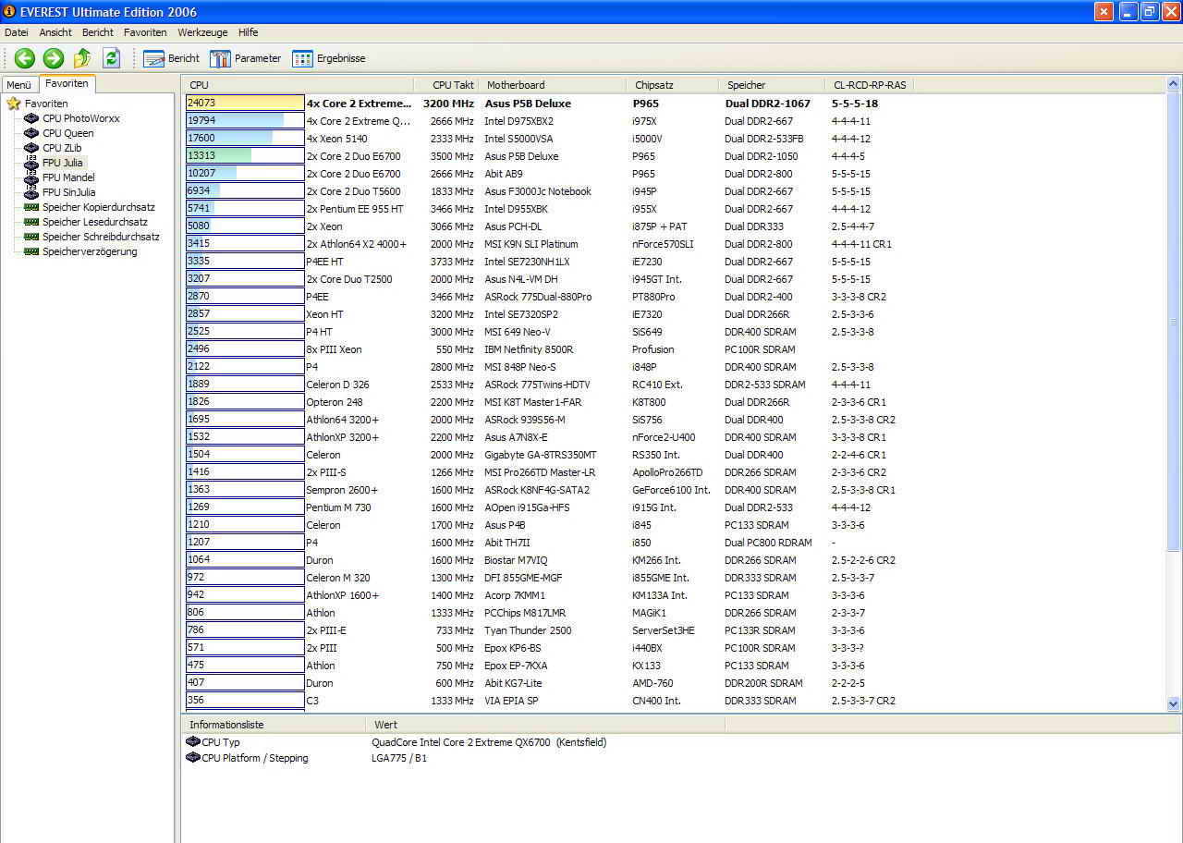Sort by CL-RCD-RP-RAS column header
This screenshot has width=1183, height=843.
(870, 85)
